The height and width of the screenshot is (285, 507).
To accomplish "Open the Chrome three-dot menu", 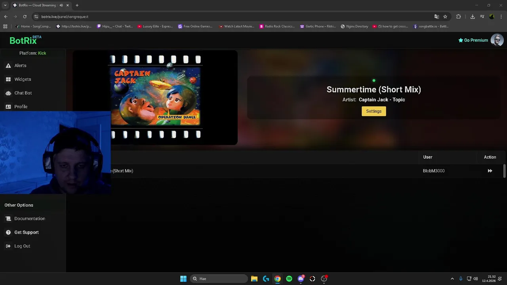I will [501, 17].
